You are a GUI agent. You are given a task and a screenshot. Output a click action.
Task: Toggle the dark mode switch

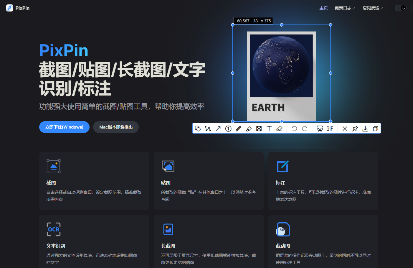[401, 8]
